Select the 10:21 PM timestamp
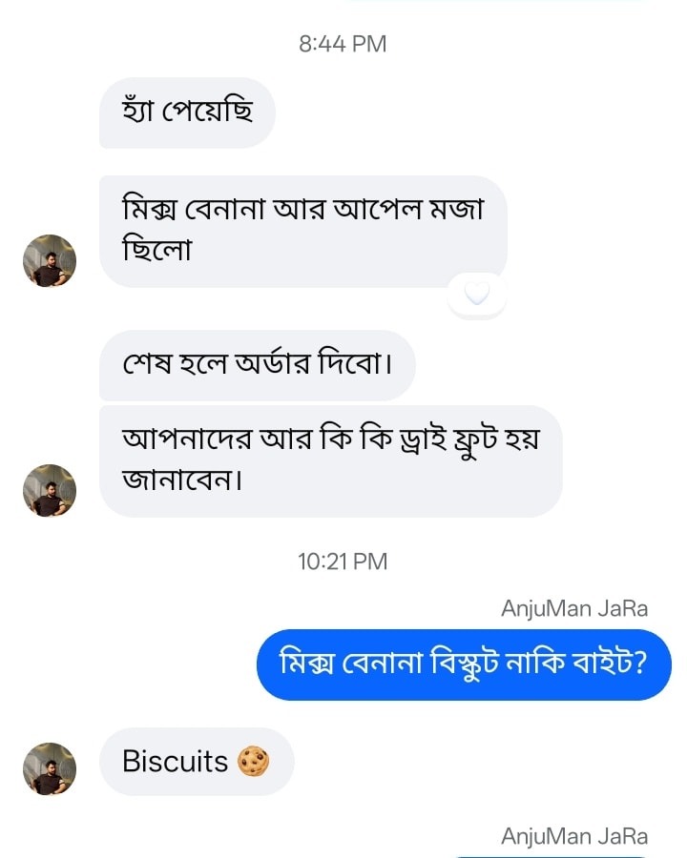This screenshot has height=858, width=687. tap(343, 562)
